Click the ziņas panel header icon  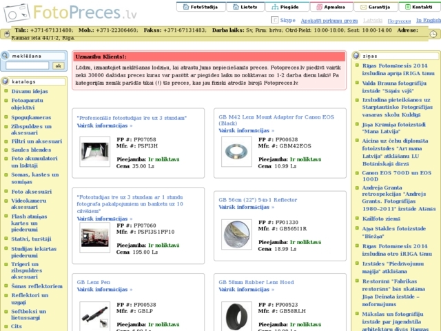tap(356, 54)
